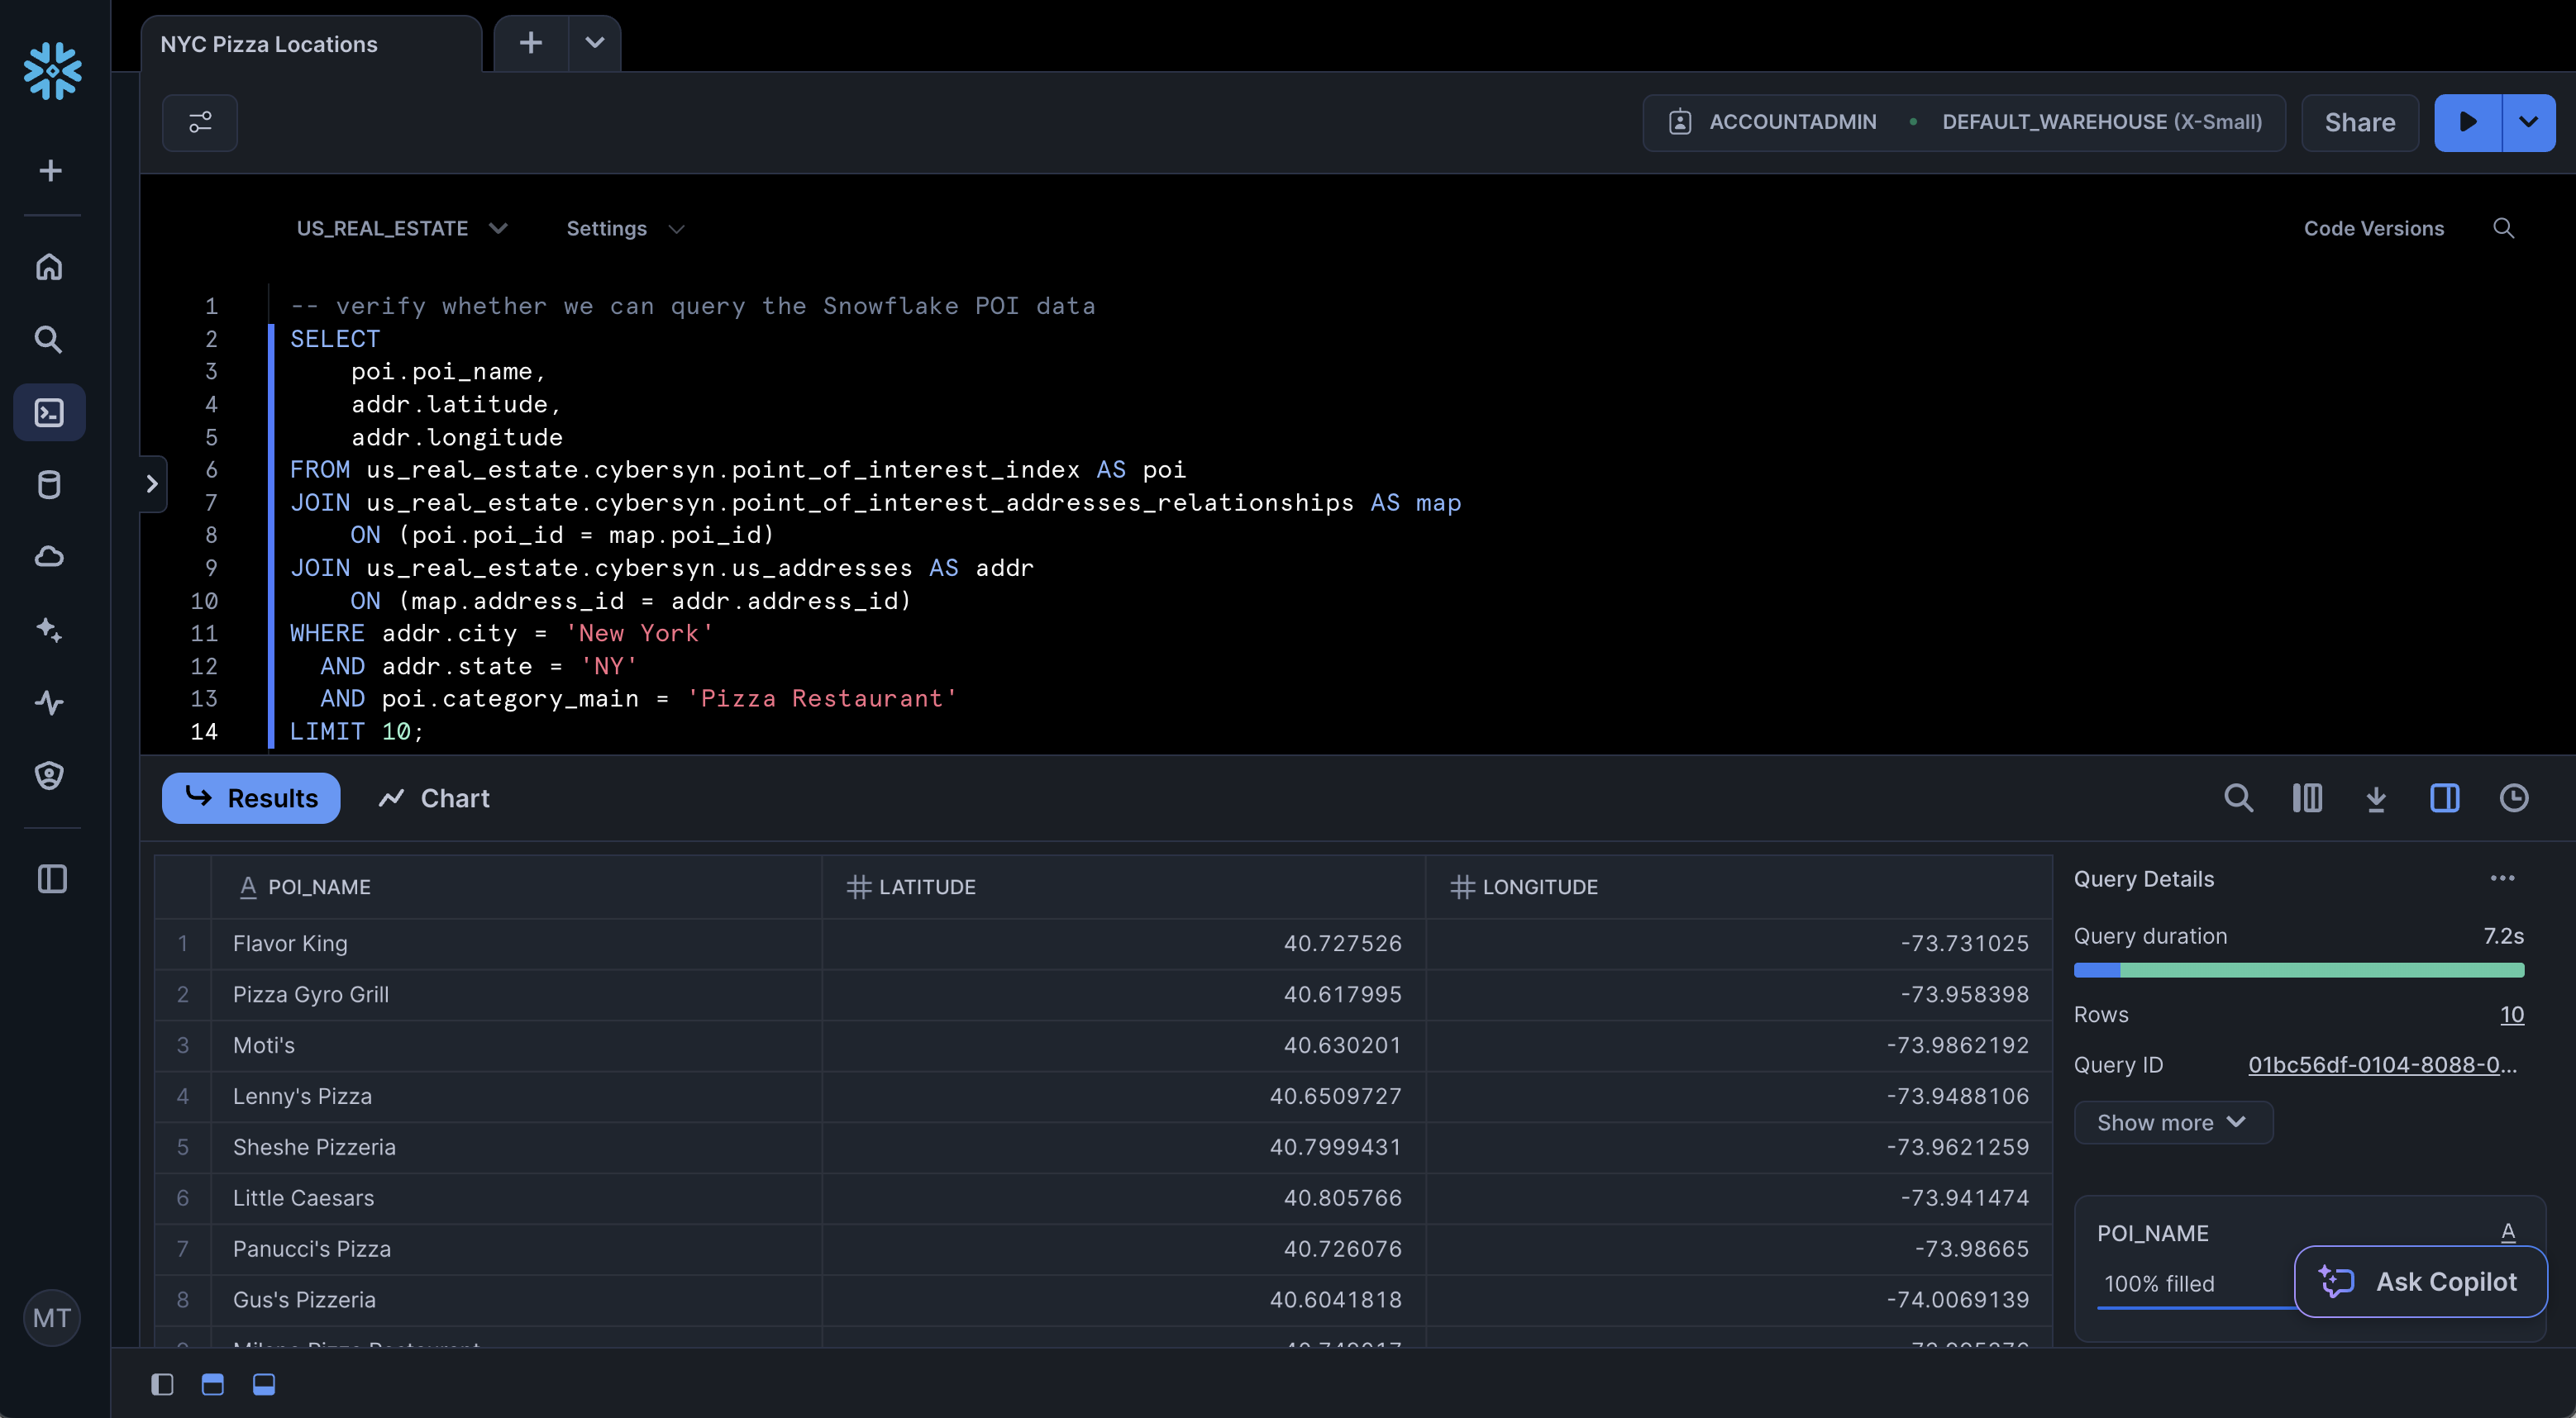Toggle the query details side panel icon
The width and height of the screenshot is (2576, 1418).
pos(2444,797)
